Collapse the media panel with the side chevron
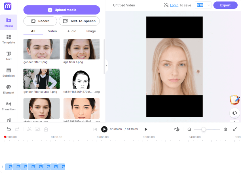 pyautogui.click(x=106, y=66)
